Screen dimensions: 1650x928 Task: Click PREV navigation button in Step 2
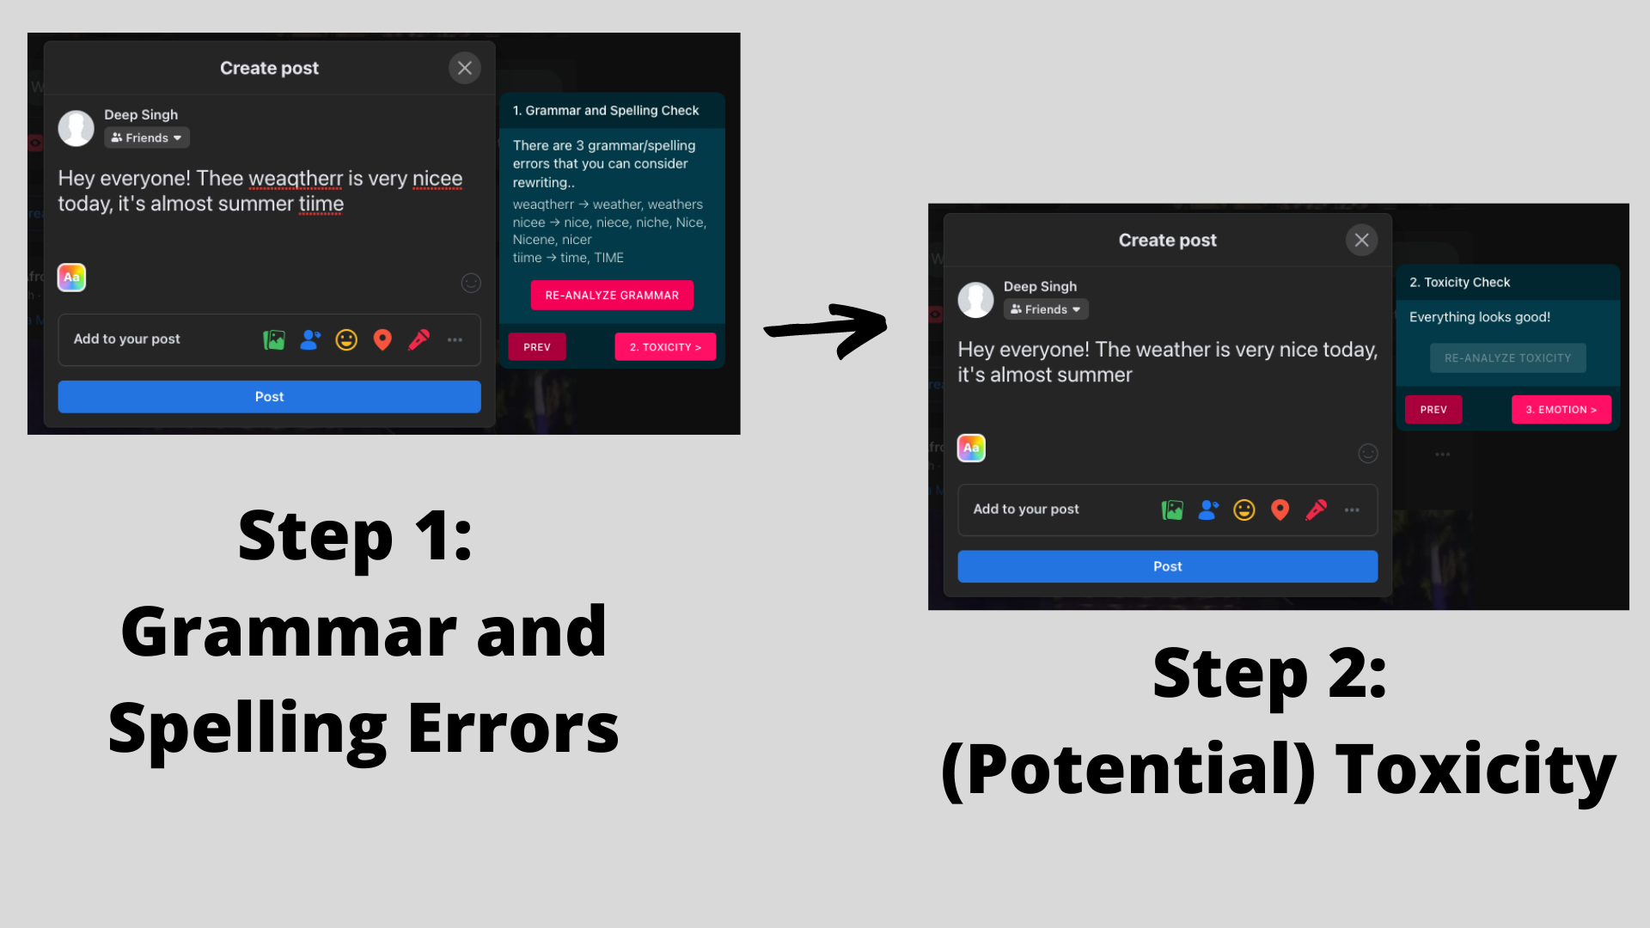(x=1433, y=409)
